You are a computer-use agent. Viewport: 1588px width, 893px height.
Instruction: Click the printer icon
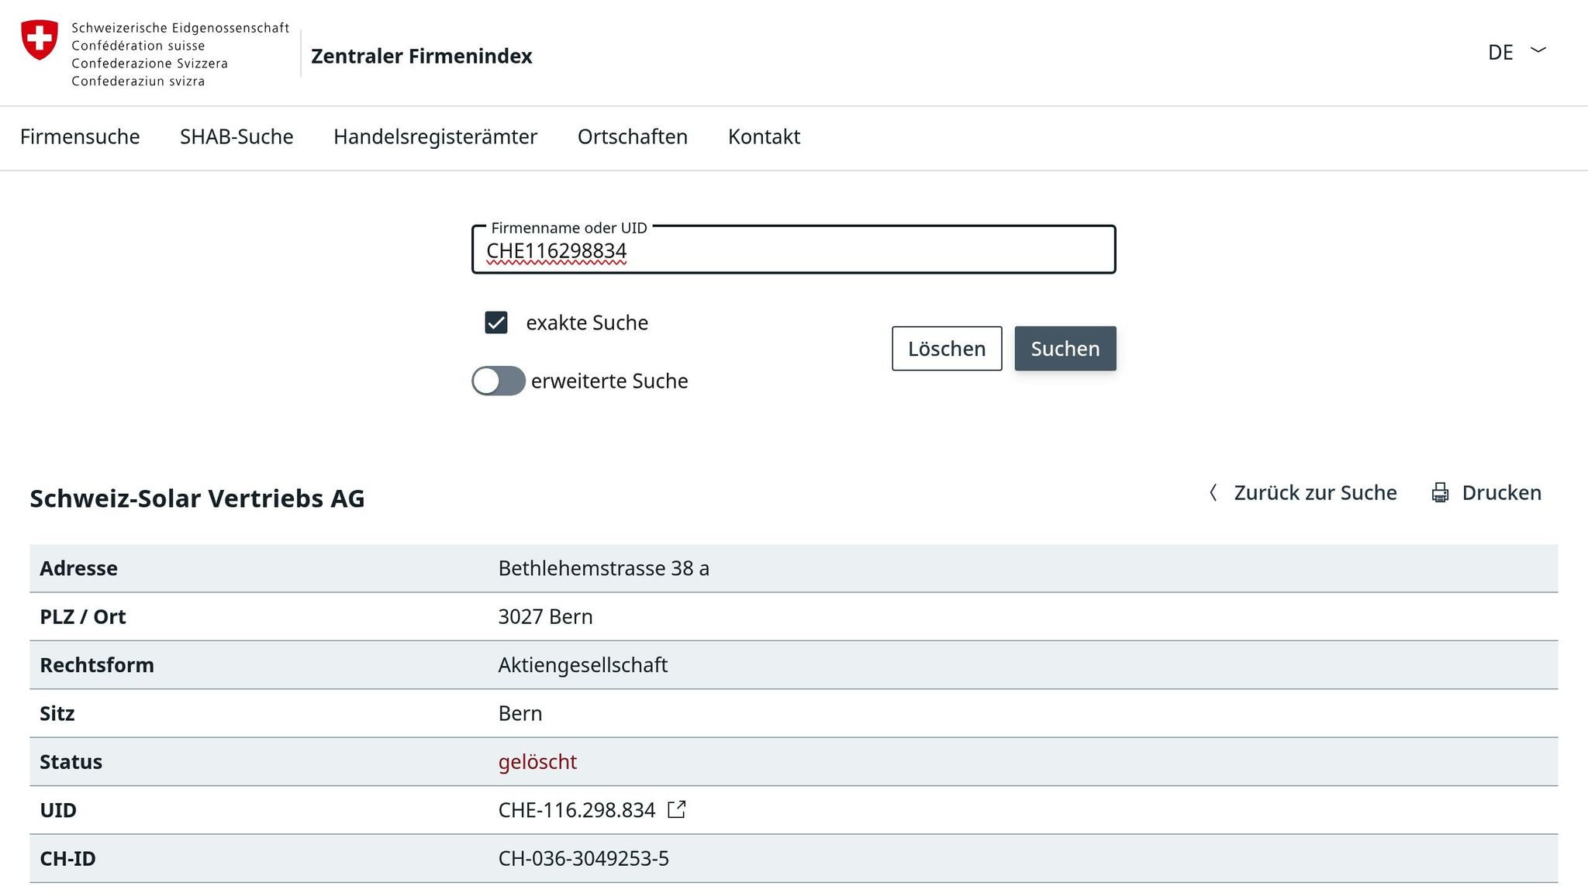click(1440, 493)
